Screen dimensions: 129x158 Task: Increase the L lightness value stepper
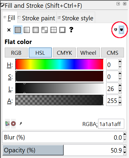click(120, 85)
